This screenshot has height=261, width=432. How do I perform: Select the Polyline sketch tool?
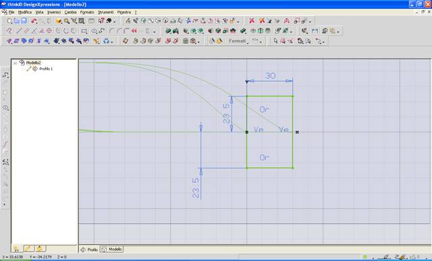(9, 31)
